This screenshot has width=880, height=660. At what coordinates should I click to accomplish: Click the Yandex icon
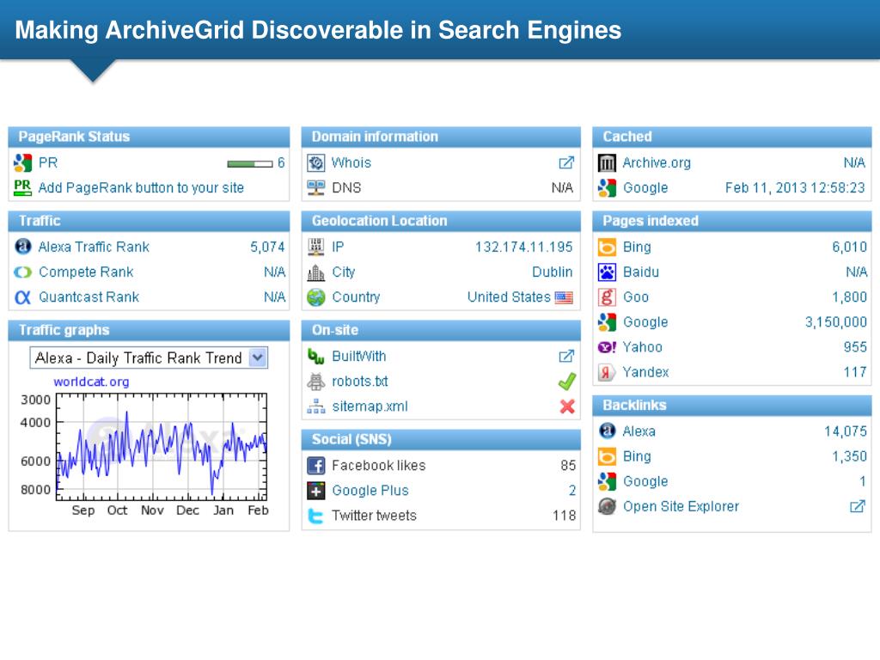point(607,372)
